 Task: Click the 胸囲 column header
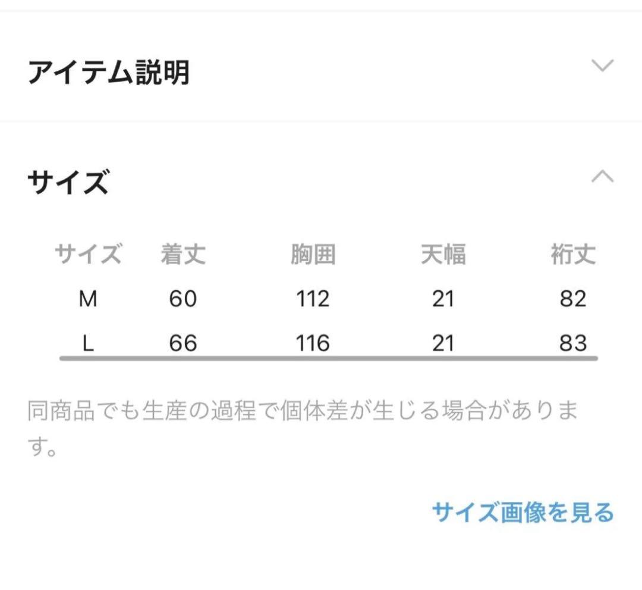(x=314, y=255)
